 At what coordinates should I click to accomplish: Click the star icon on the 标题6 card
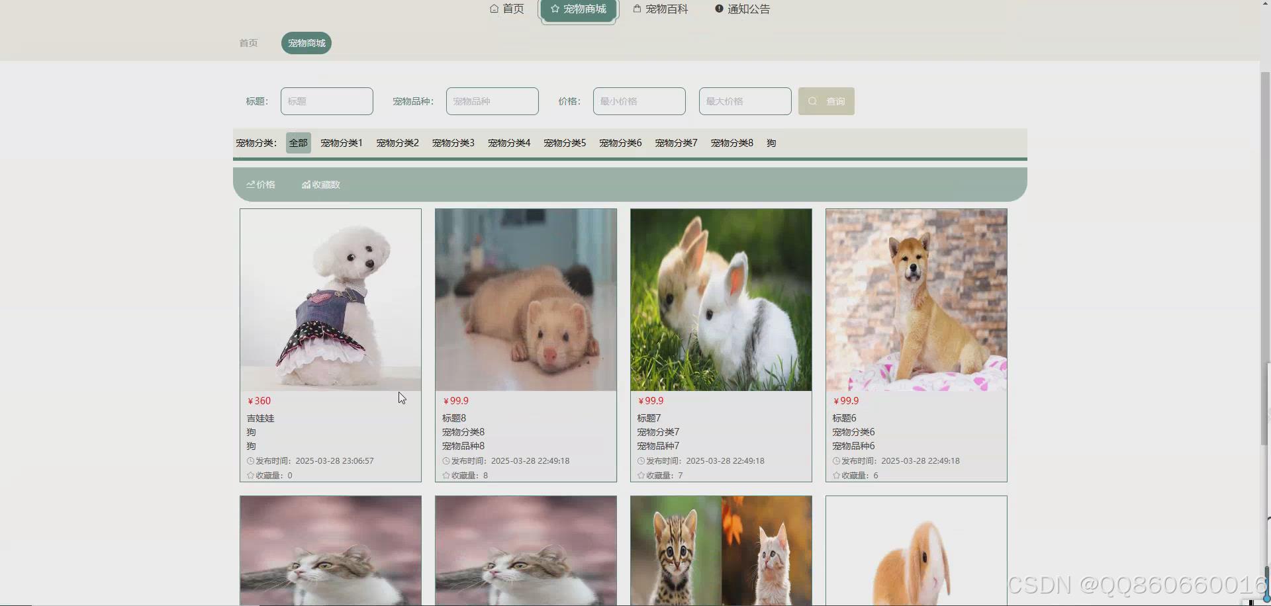[837, 476]
